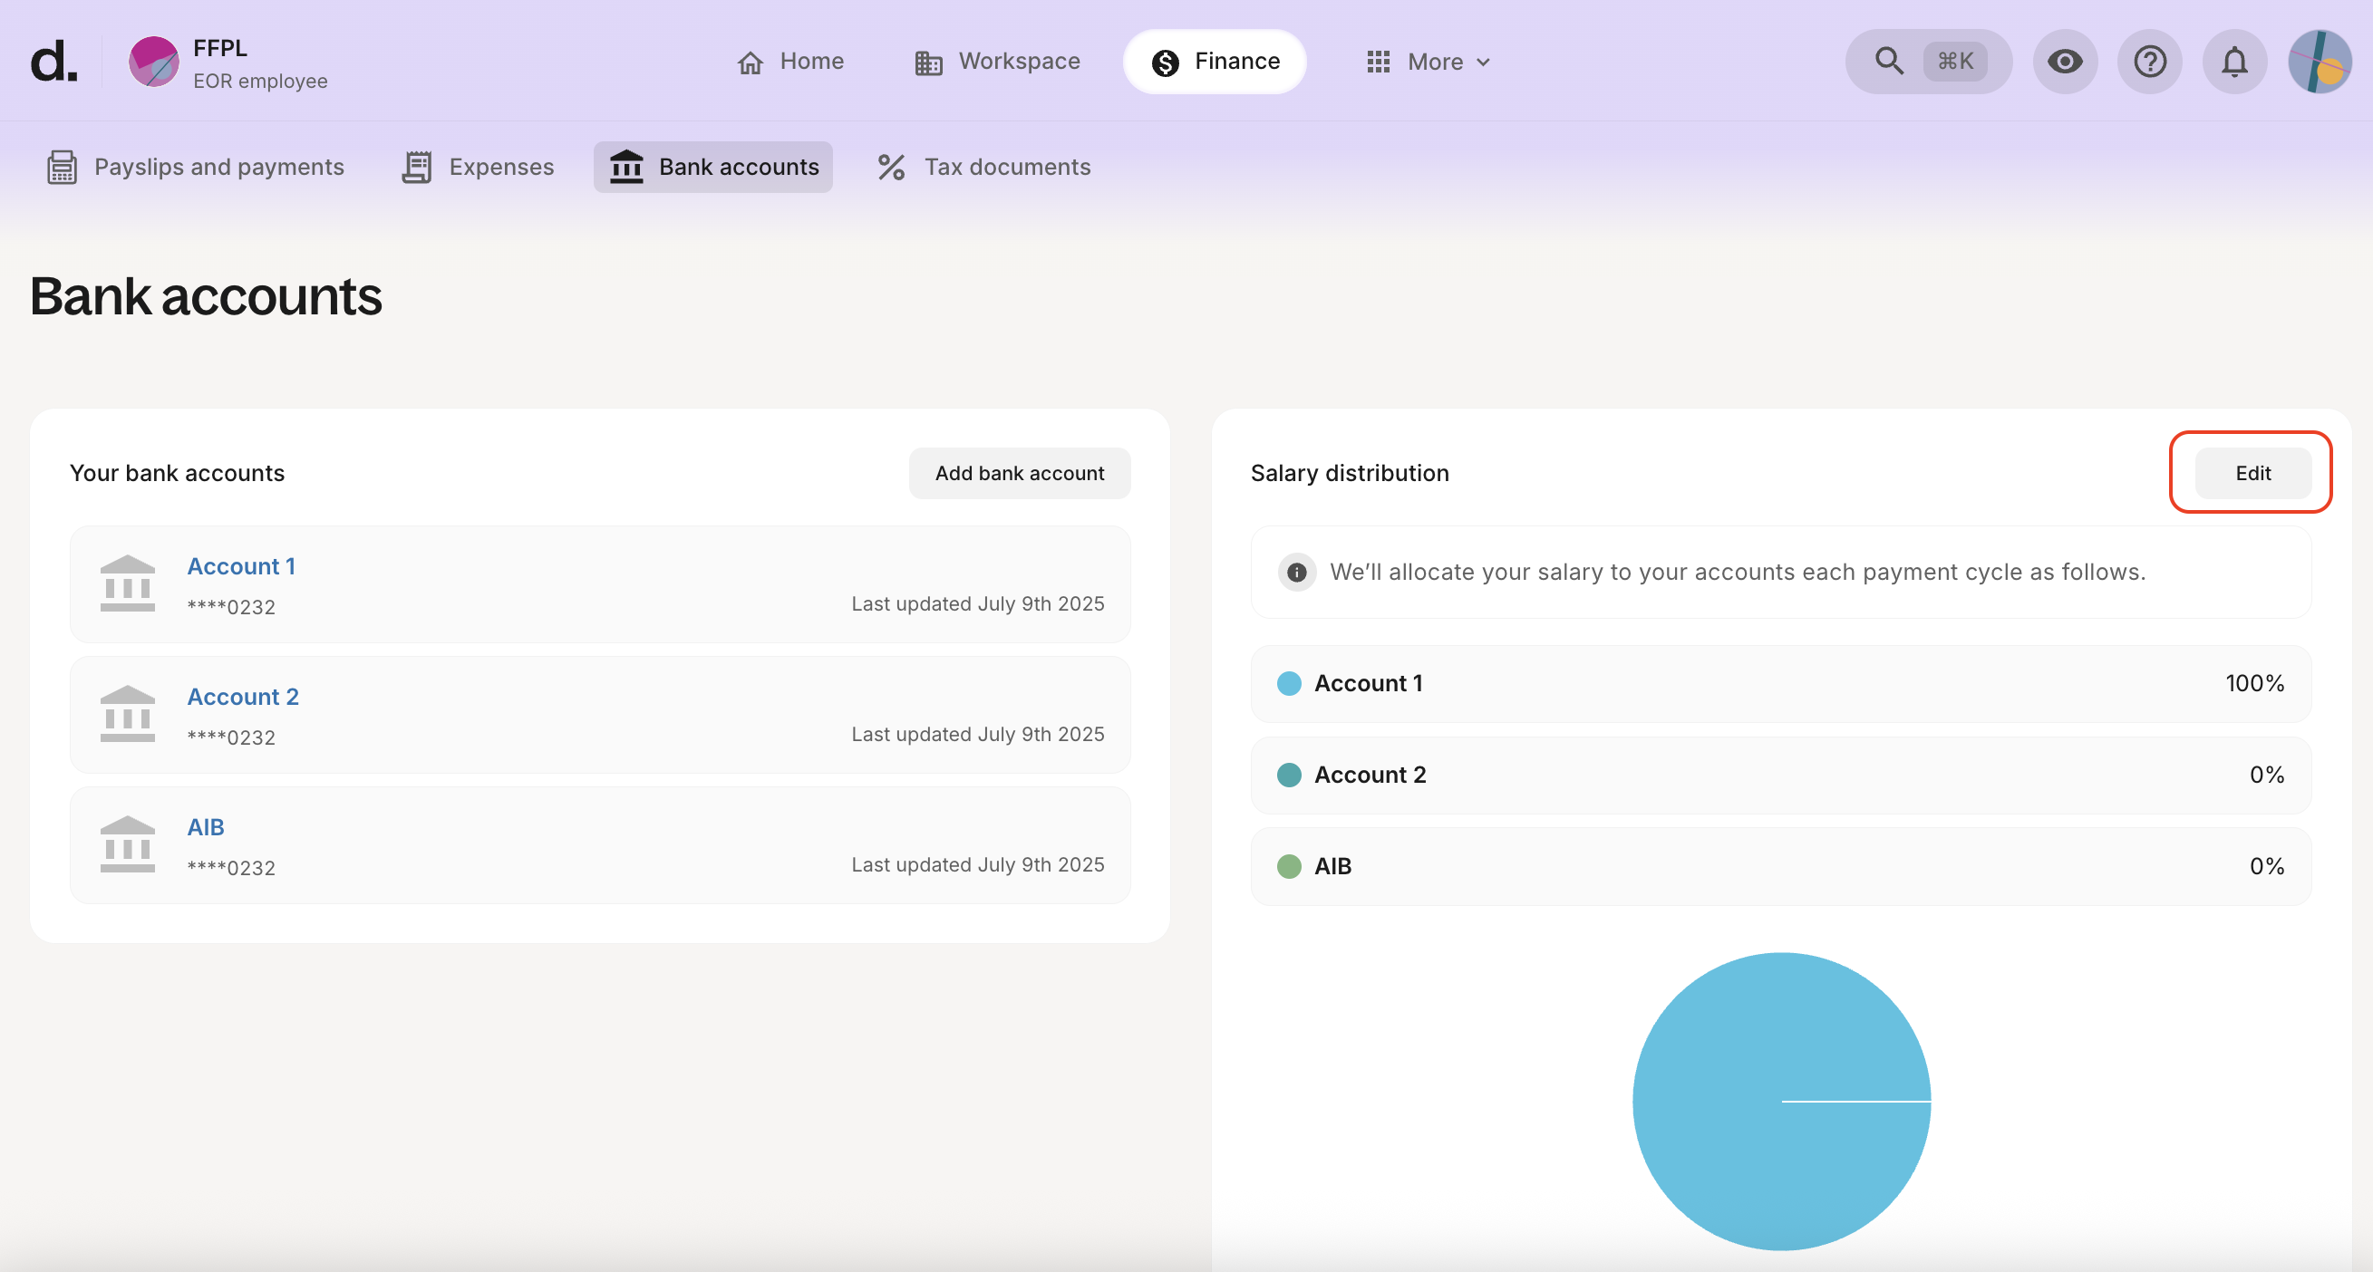The image size is (2373, 1272).
Task: Open the Account 1 link
Action: [x=241, y=566]
